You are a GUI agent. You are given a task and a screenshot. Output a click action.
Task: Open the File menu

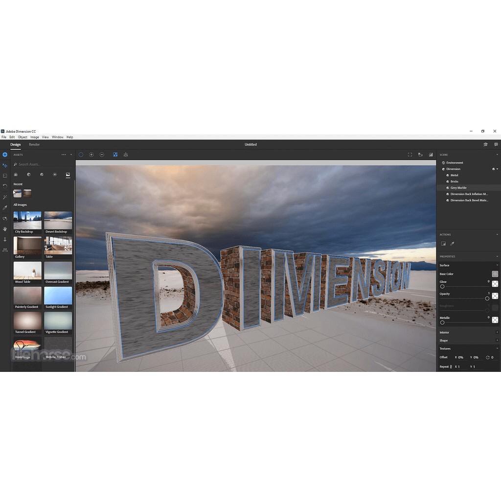4,137
